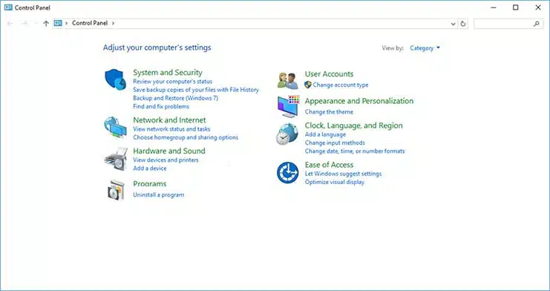Viewport: 550px width, 291px height.
Task: Open System and Security category
Action: (168, 72)
